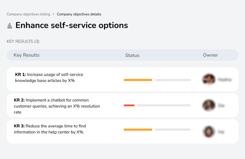Click the owner avatar for KR 2
The width and height of the screenshot is (245, 159).
(x=208, y=105)
